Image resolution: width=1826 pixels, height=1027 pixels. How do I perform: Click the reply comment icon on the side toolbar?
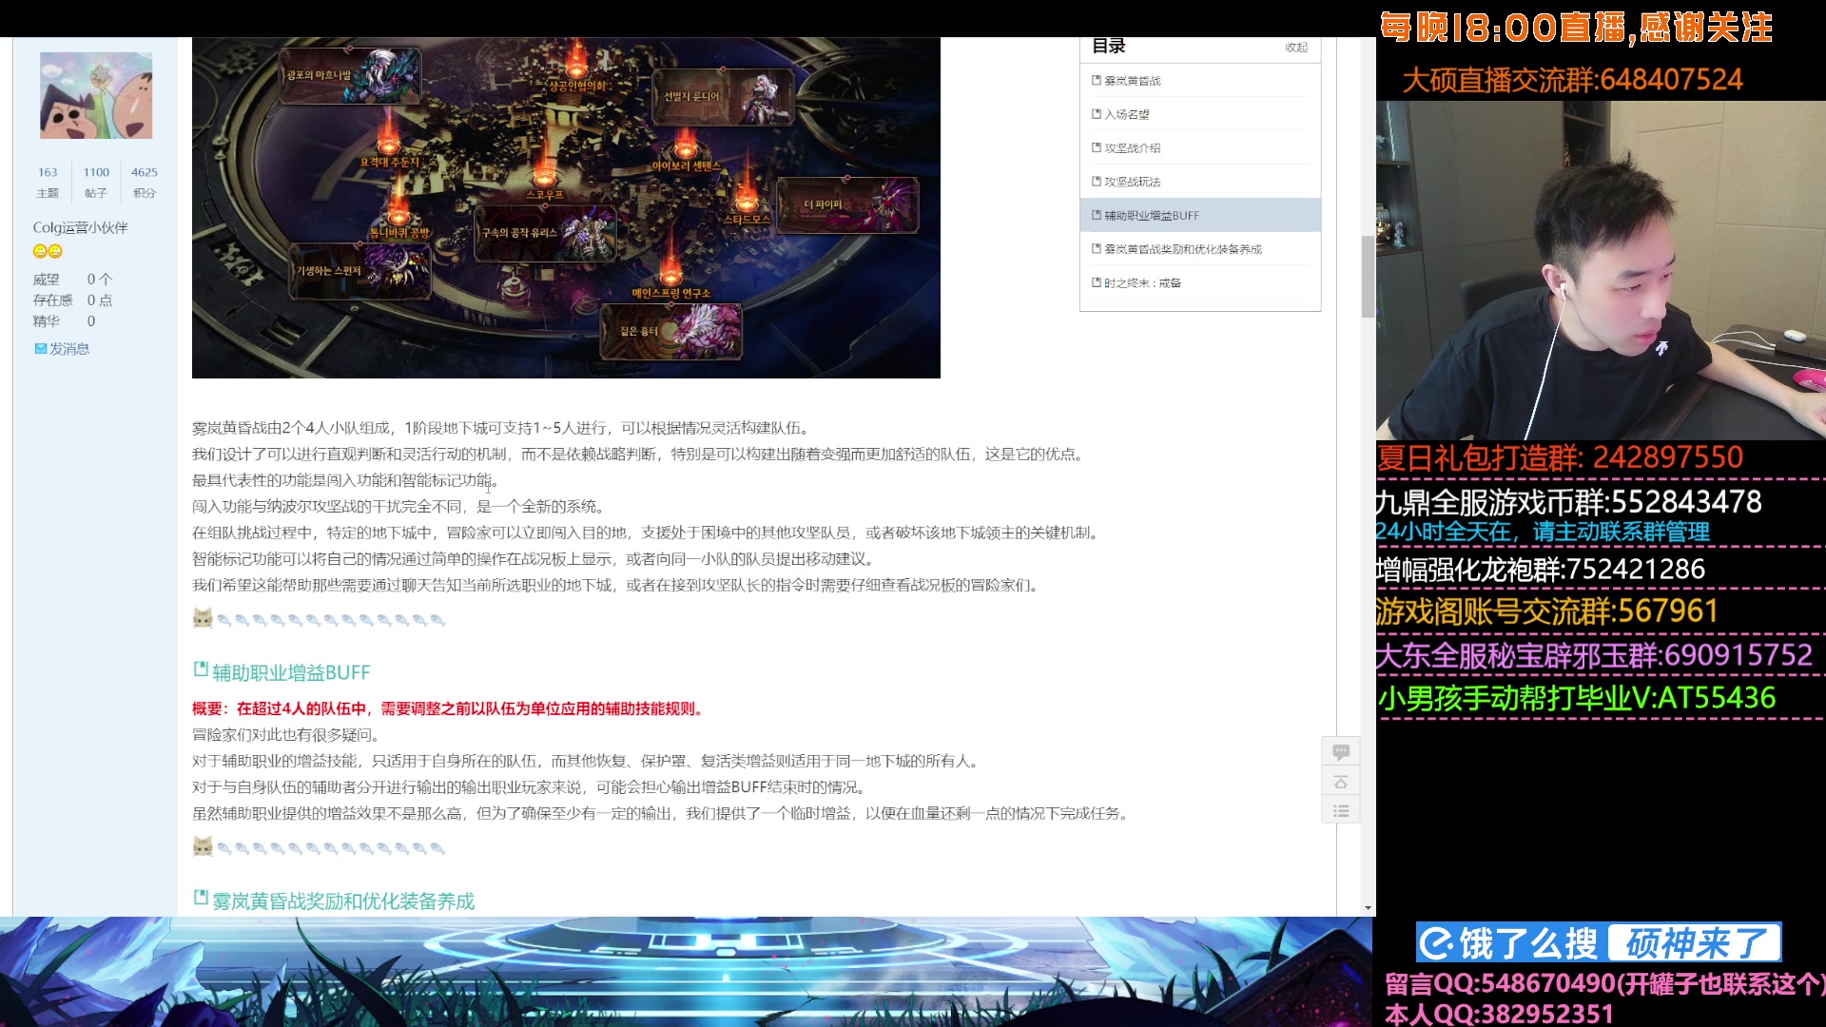tap(1341, 752)
